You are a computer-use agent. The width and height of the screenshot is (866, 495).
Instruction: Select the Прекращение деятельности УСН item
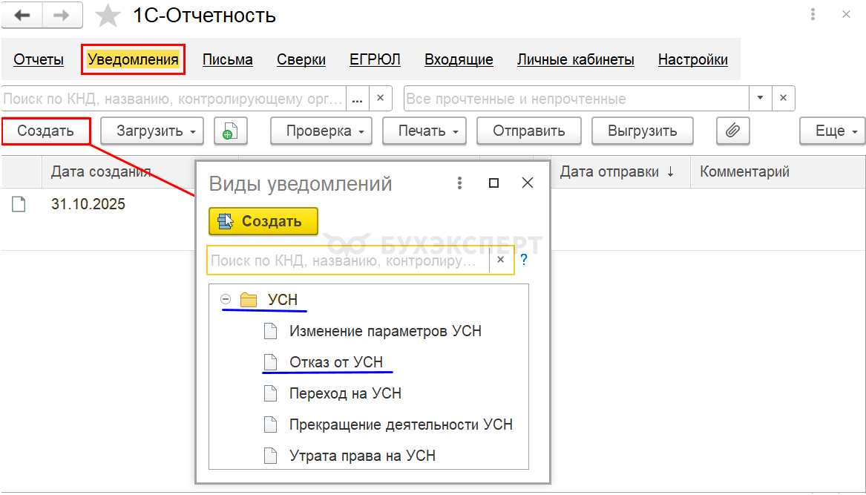point(401,424)
